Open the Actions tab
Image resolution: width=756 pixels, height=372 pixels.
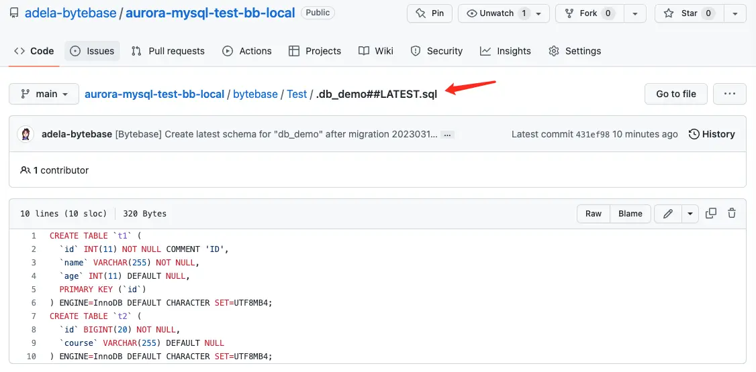click(x=247, y=51)
